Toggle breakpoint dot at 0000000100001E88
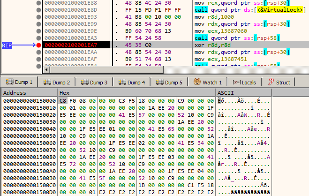Image resolution: width=309 pixels, height=196 pixels. point(38,3)
